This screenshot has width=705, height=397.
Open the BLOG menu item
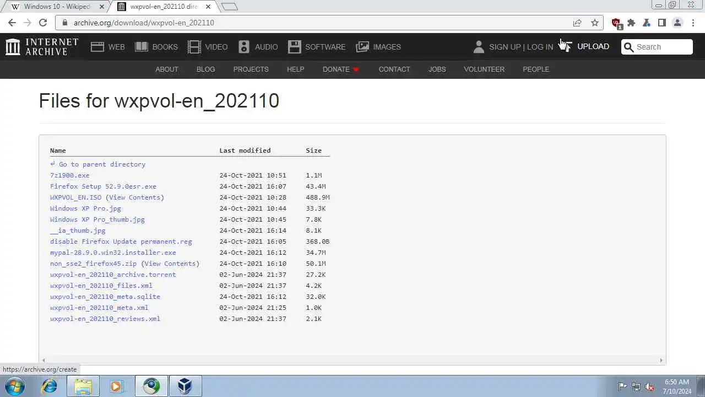coord(205,69)
